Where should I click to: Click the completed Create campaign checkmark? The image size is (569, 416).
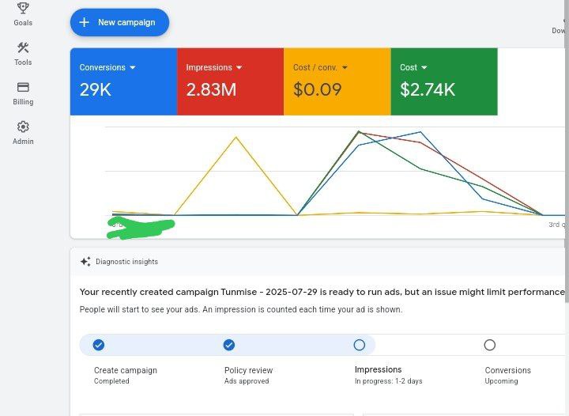coord(99,345)
